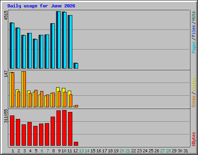Select the day 5 red KBytes bar
The height and width of the screenshot is (155, 198).
click(35, 136)
